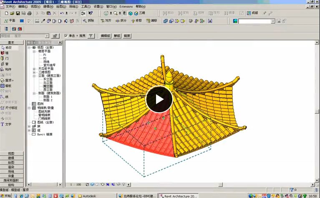
Task: Collapse the 视图 (全部) tree node
Action: tap(29, 47)
